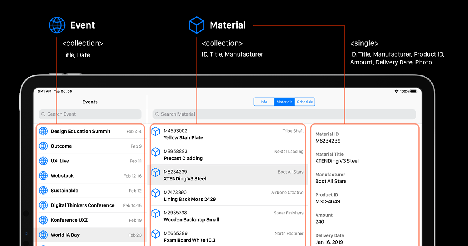Click the cube icon for Yellow Stair Plate
Image resolution: width=468 pixels, height=246 pixels.
(156, 132)
